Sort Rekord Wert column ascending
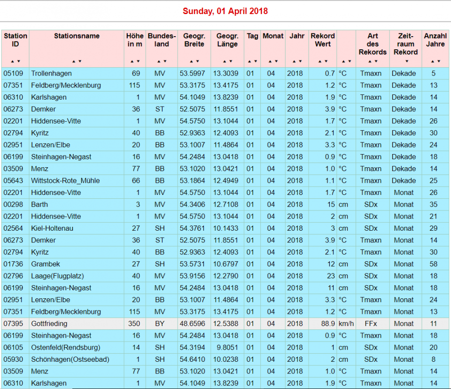The image size is (451, 389). [320, 61]
